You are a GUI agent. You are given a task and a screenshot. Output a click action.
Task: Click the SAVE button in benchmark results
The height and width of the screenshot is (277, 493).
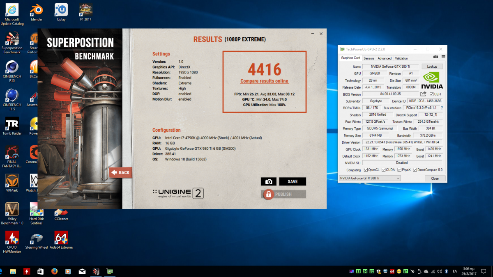(293, 181)
